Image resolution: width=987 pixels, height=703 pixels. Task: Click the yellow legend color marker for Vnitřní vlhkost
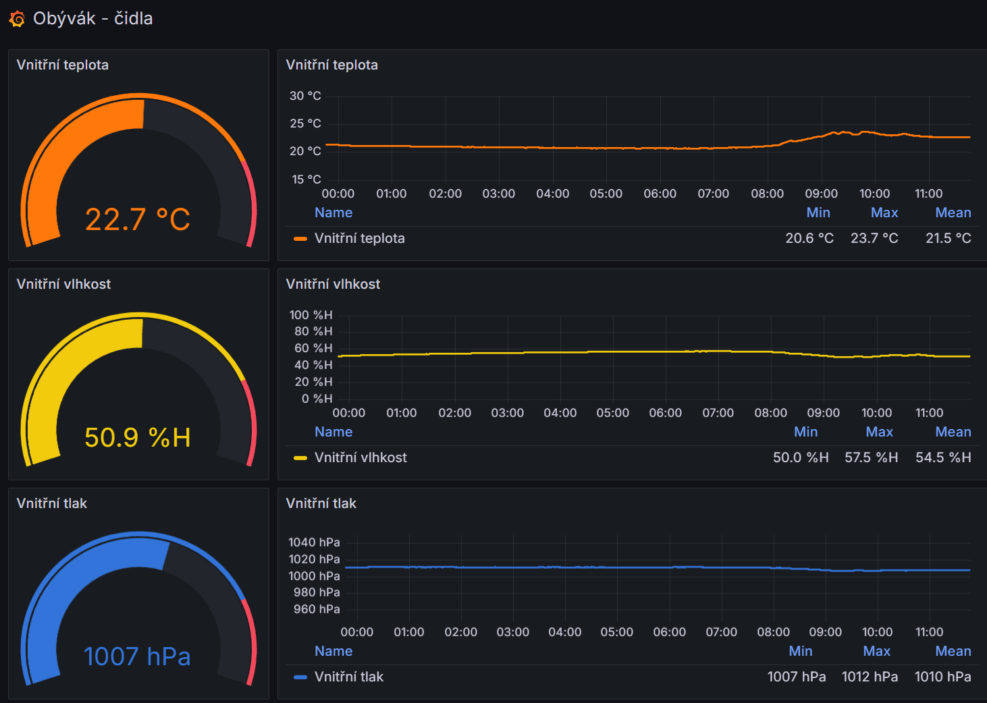[x=300, y=458]
